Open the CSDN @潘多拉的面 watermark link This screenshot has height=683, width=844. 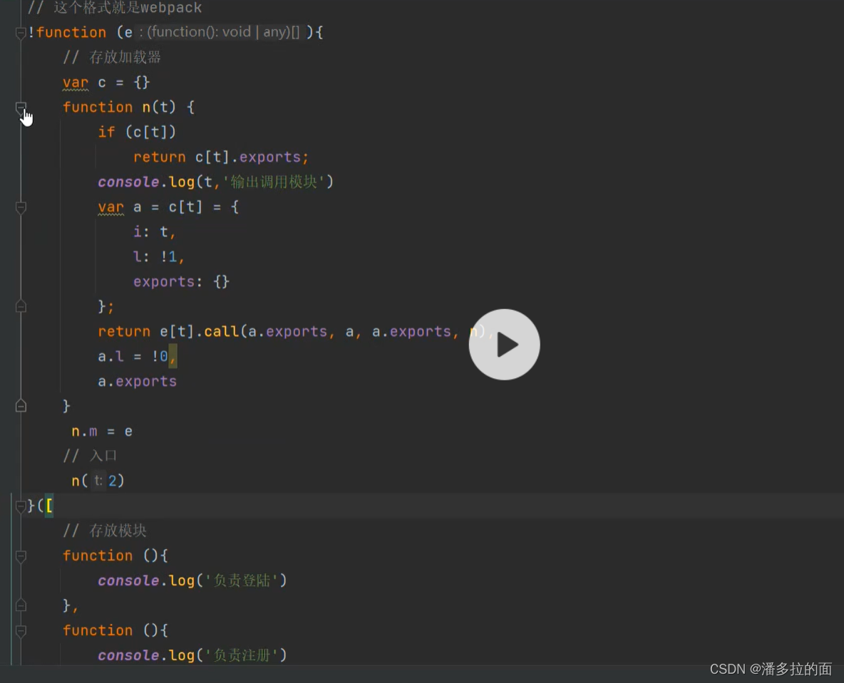771,669
